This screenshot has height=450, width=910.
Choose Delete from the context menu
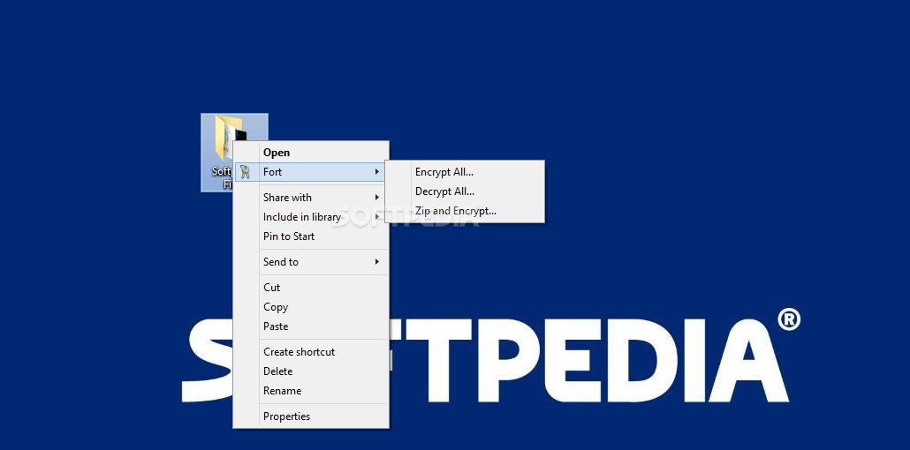tap(310, 371)
